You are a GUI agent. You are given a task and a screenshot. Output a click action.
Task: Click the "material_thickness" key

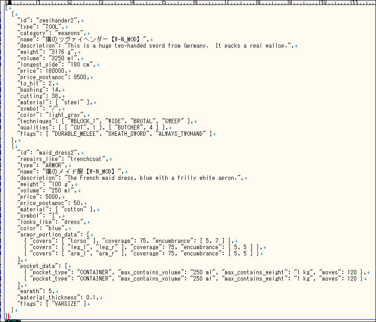pos(49,297)
